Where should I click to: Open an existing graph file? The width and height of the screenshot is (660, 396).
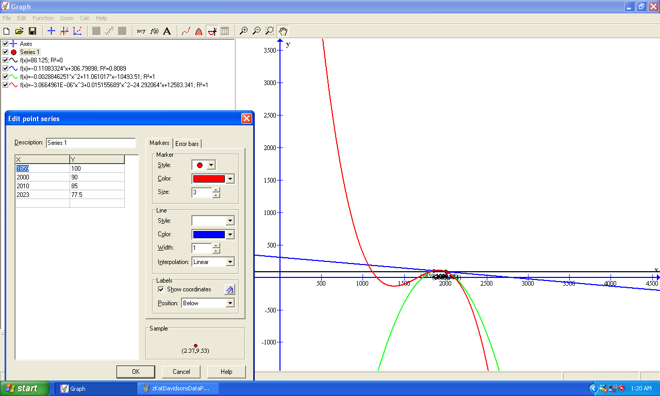(x=20, y=31)
